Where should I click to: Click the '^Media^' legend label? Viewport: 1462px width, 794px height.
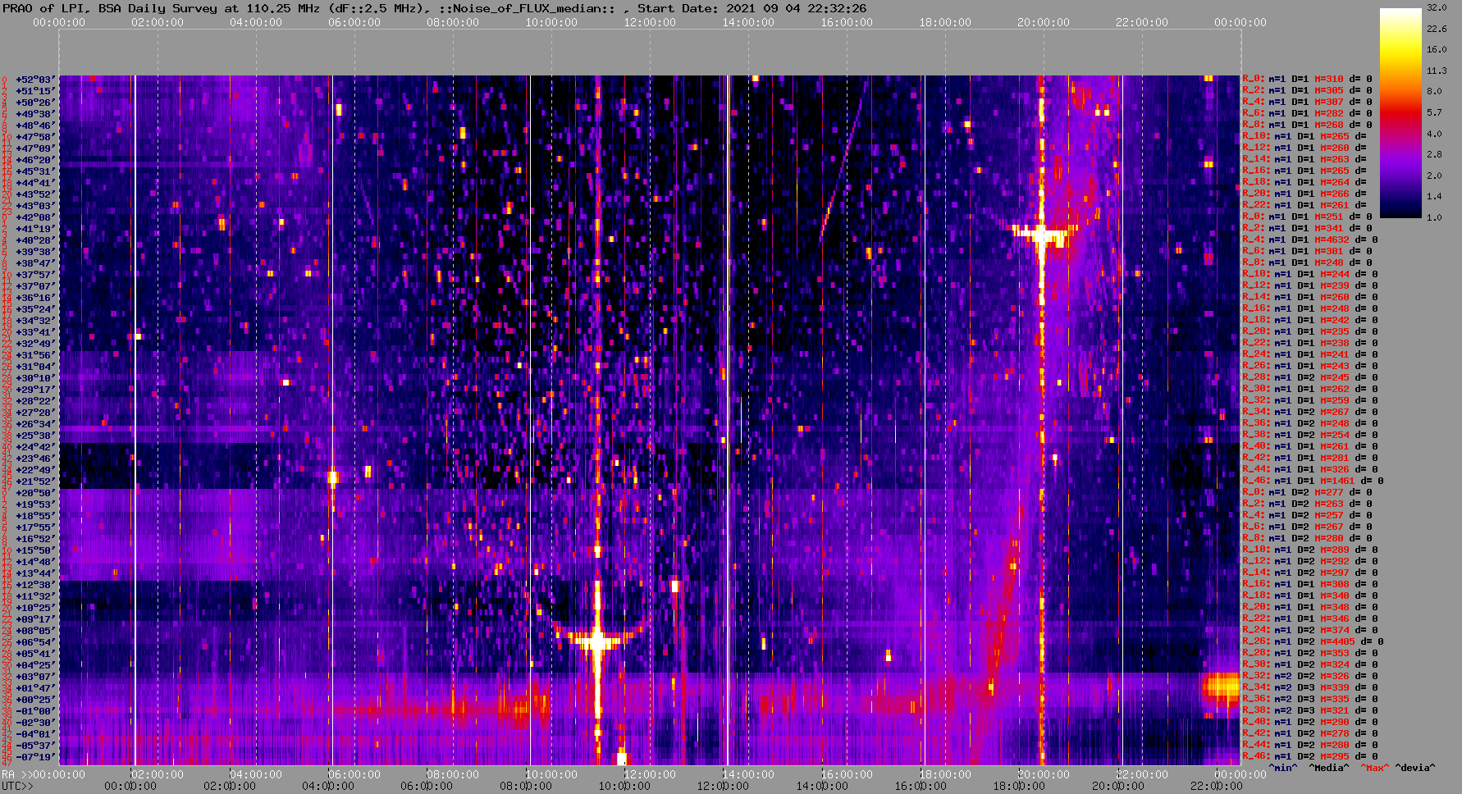point(1329,768)
